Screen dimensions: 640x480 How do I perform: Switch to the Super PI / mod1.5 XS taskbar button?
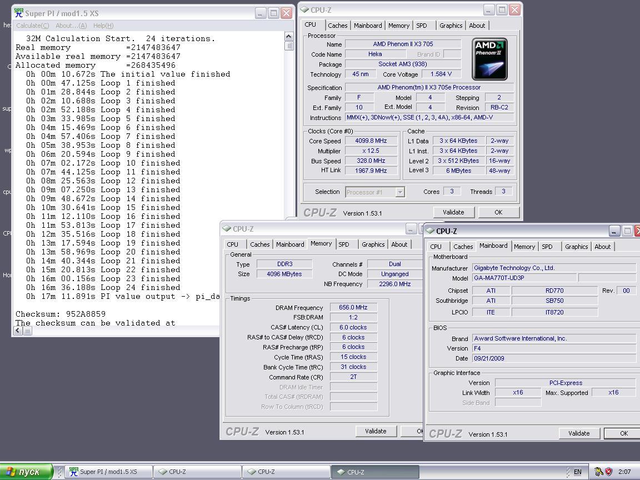108,472
